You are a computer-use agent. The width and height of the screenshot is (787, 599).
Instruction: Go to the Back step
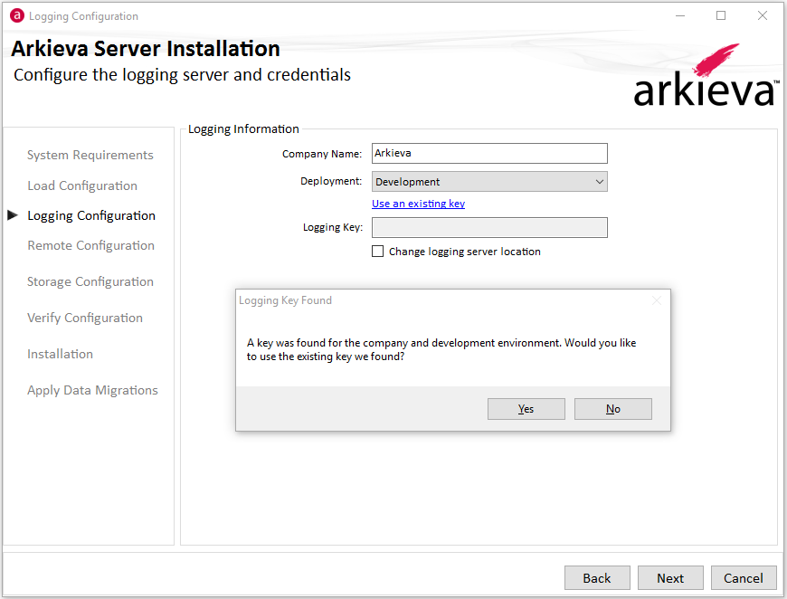point(597,578)
